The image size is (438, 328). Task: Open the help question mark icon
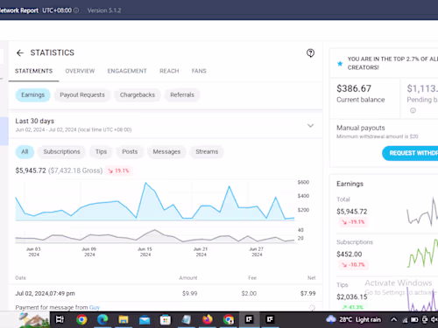click(310, 53)
